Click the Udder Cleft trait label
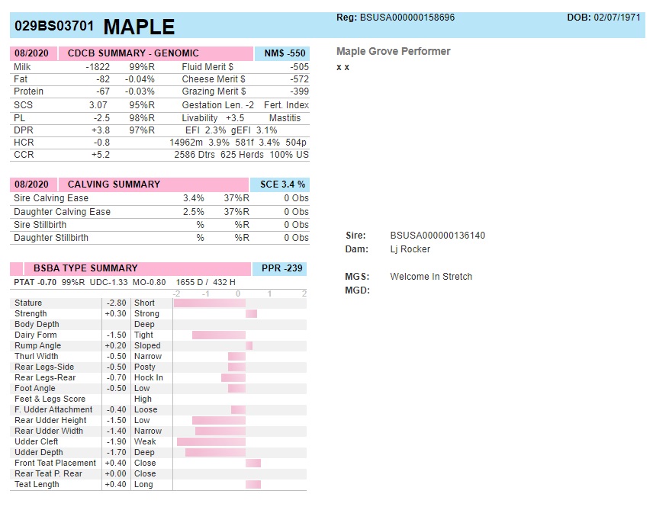The height and width of the screenshot is (510, 669). click(x=37, y=442)
